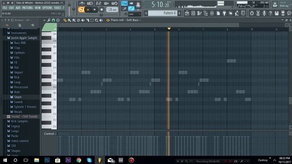Select the Paint brush tool in piano roll

69,20
